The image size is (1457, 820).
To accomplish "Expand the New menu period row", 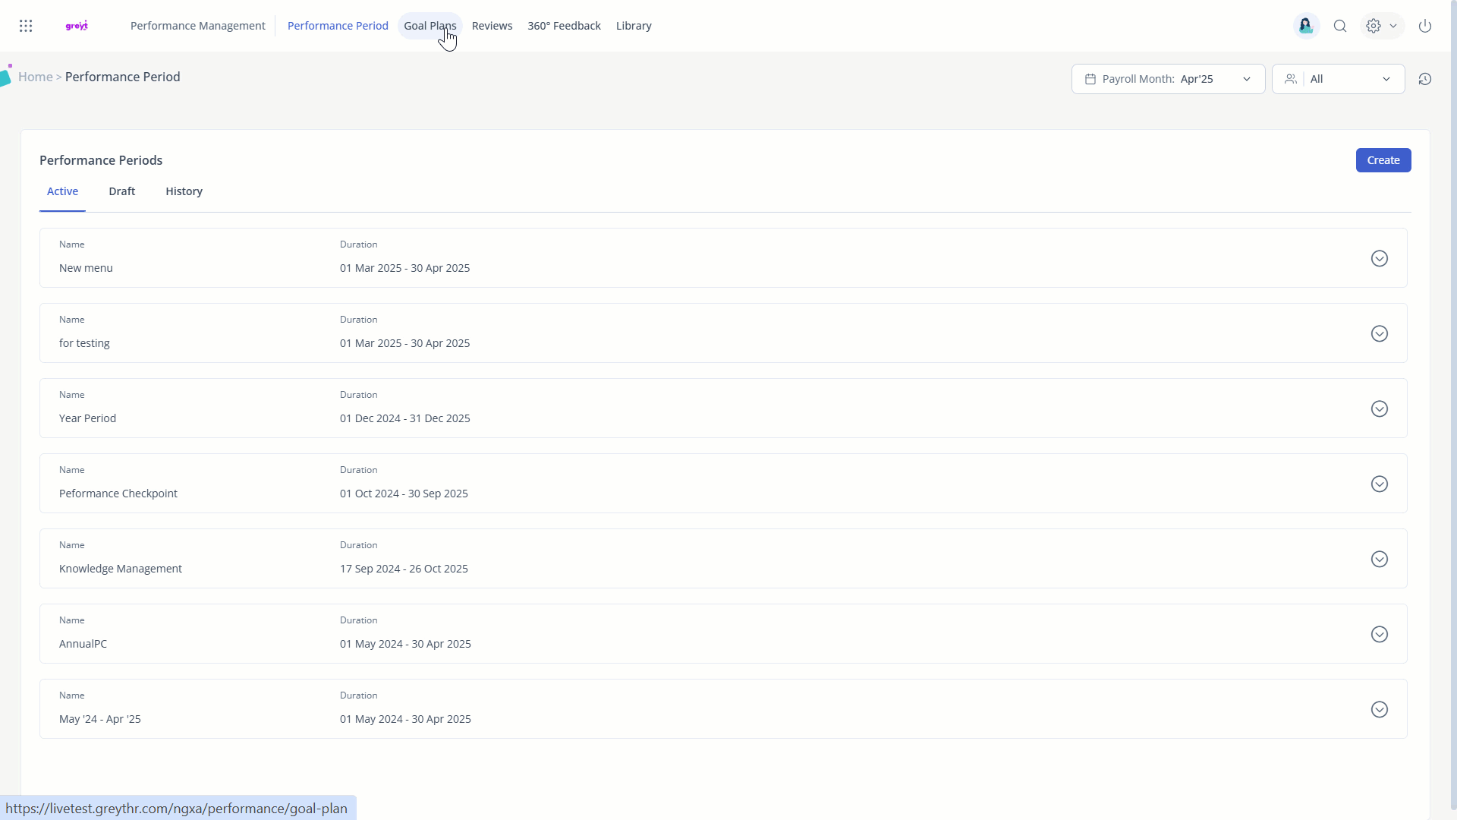I will point(1379,259).
